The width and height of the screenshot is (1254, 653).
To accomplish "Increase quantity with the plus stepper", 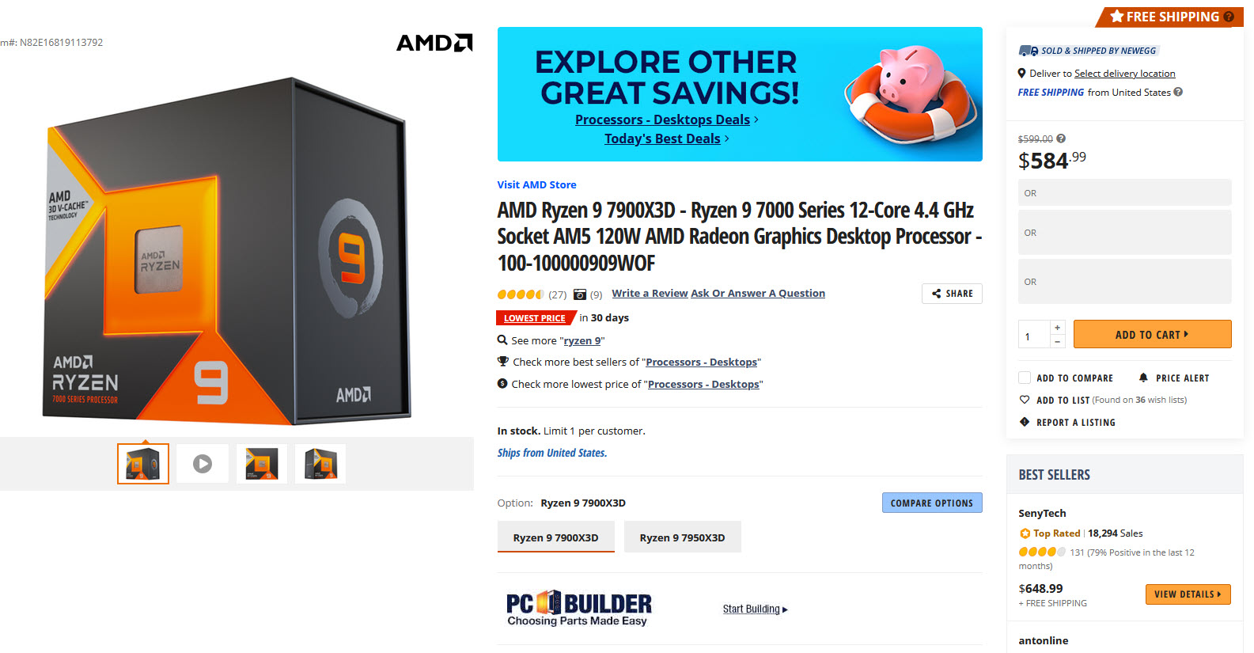I will point(1057,327).
